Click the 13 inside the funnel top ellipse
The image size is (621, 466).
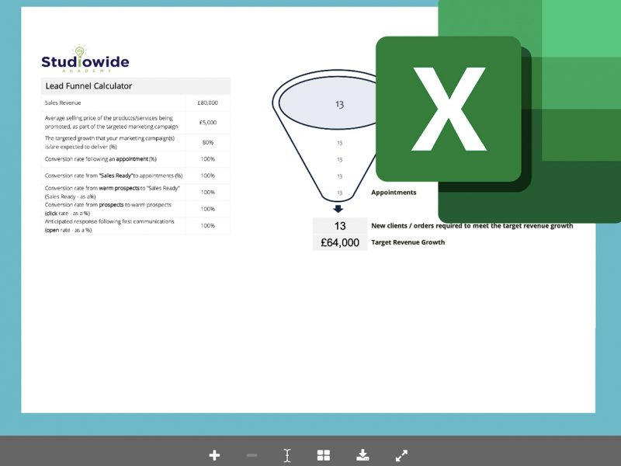339,104
